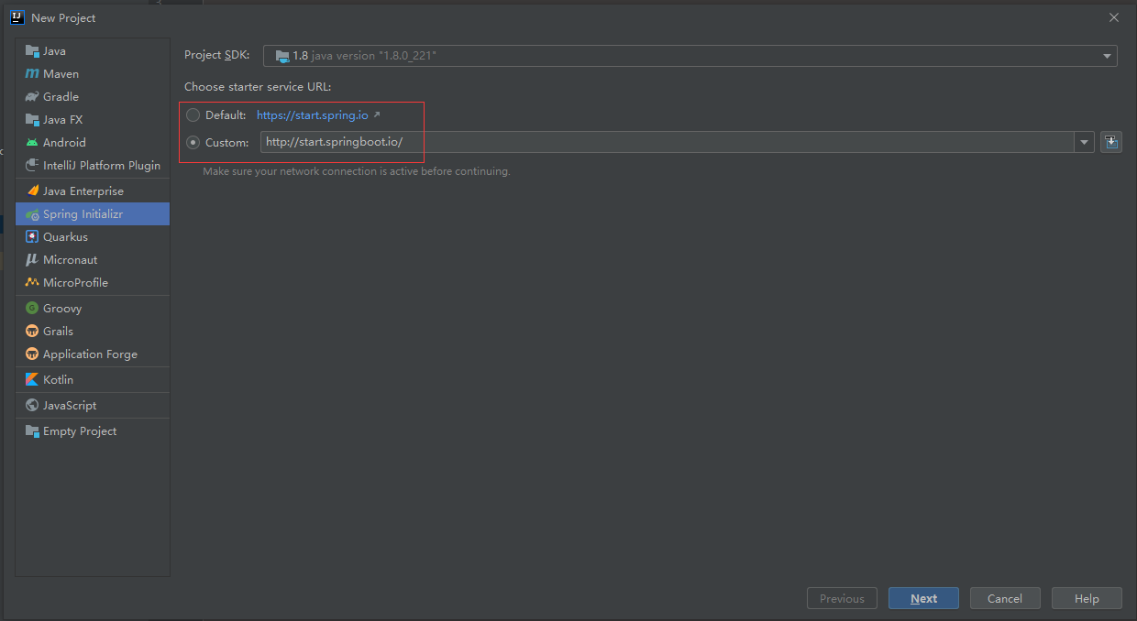Click the Quarkus icon

[x=32, y=237]
